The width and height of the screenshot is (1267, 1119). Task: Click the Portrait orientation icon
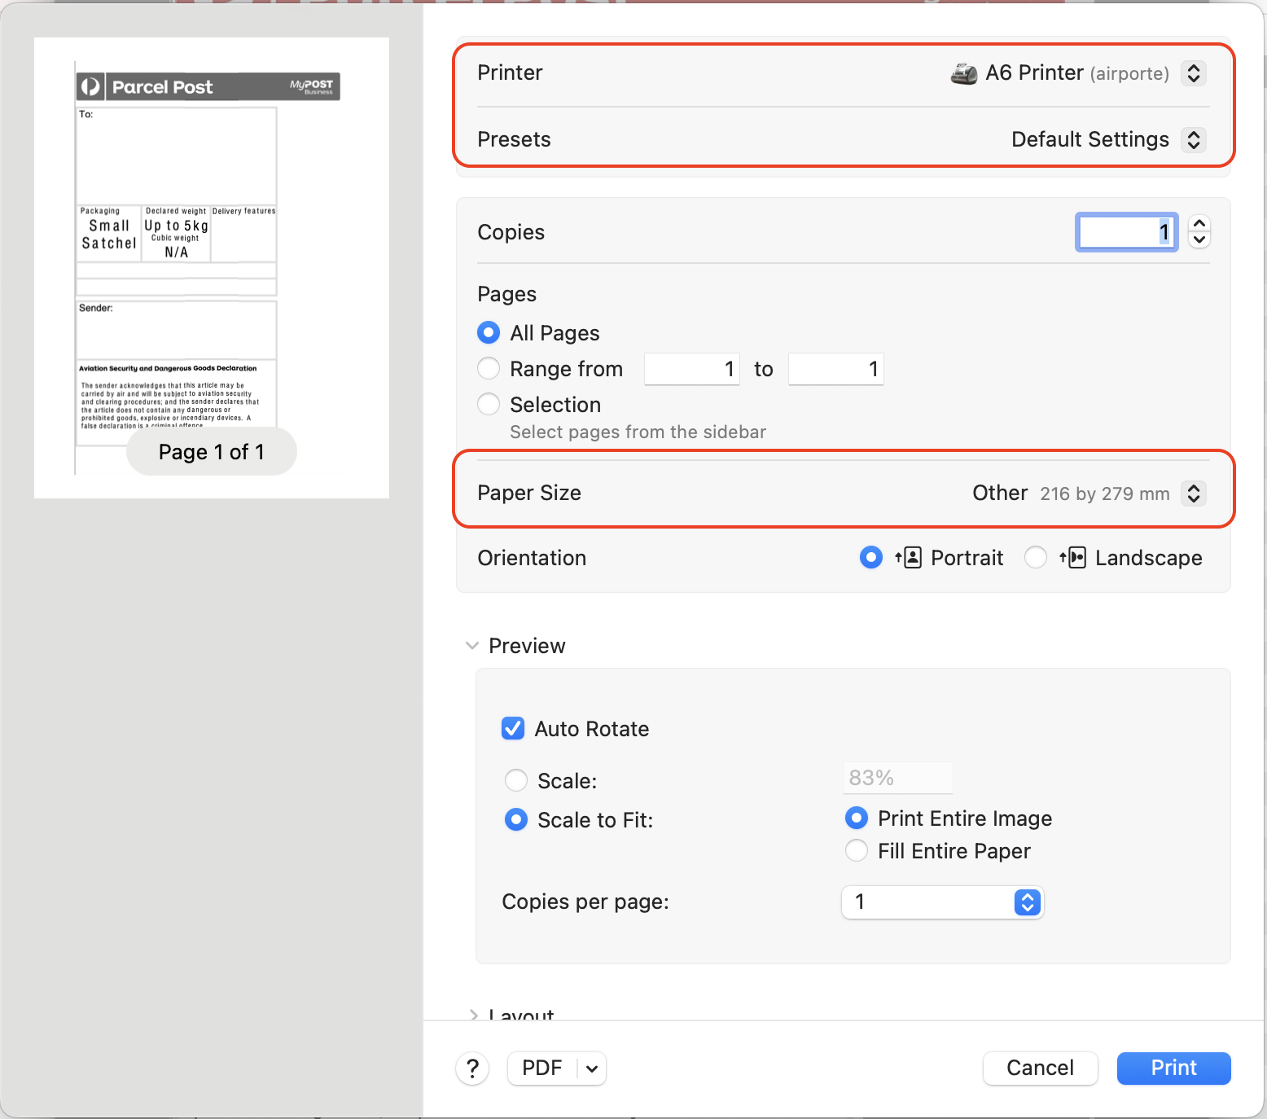point(909,558)
